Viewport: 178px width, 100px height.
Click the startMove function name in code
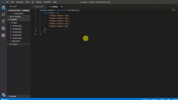coord(71,10)
